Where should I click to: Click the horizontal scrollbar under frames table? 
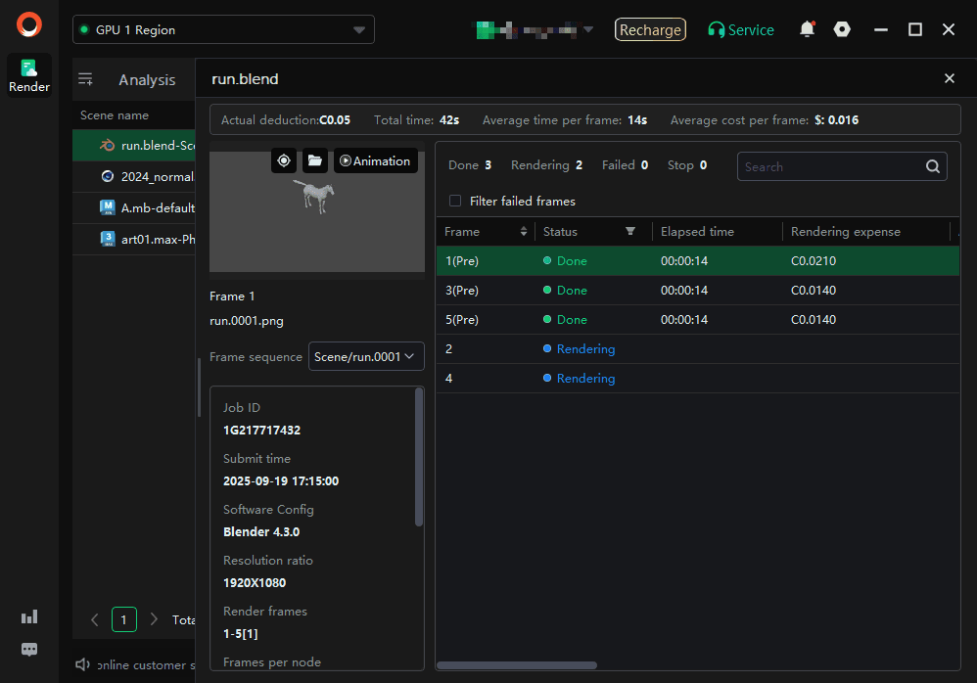coord(518,665)
